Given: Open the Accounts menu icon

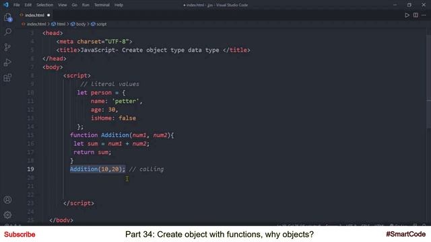Looking at the screenshot, I should 7,200.
